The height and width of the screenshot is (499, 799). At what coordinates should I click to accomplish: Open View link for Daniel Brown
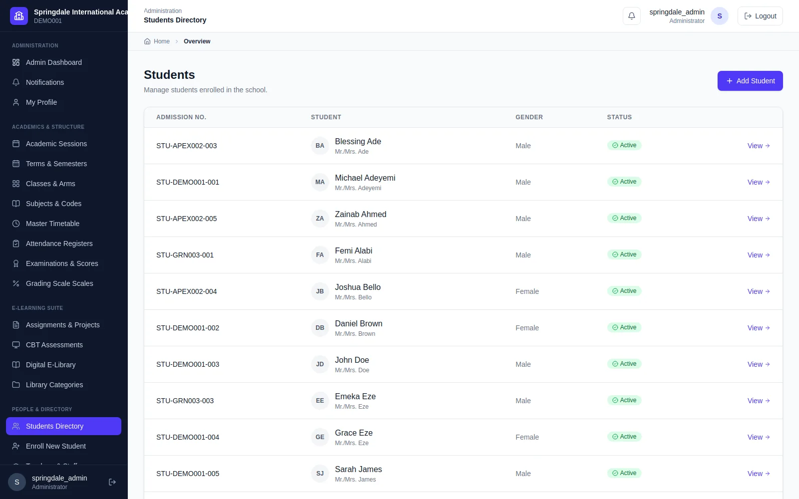click(759, 328)
